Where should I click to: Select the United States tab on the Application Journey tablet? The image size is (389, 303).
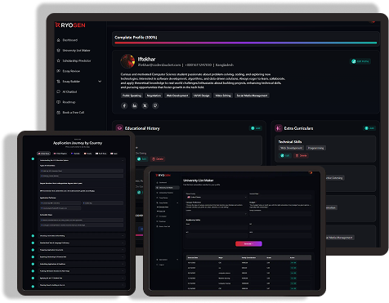click(44, 154)
